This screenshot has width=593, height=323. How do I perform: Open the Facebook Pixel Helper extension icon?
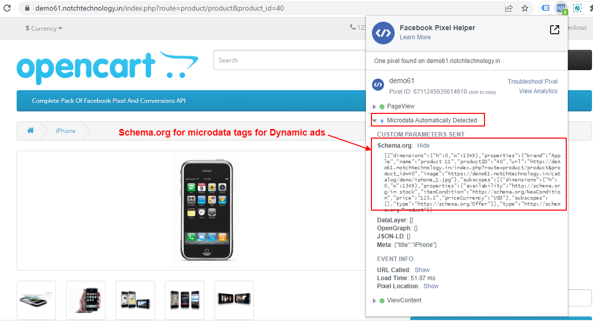(x=561, y=8)
